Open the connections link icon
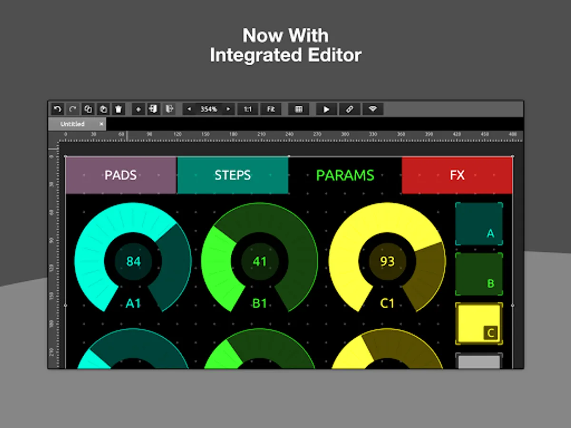The width and height of the screenshot is (571, 428). pyautogui.click(x=350, y=109)
